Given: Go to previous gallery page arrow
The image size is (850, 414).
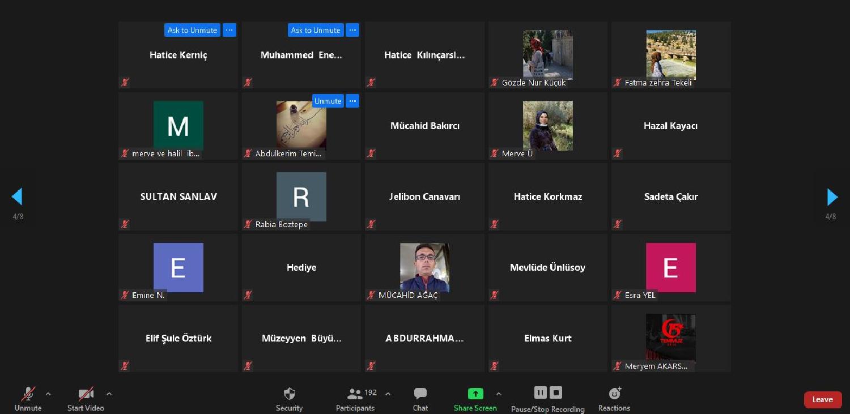Looking at the screenshot, I should (x=17, y=197).
